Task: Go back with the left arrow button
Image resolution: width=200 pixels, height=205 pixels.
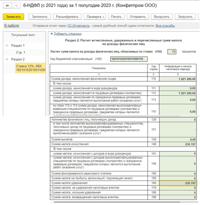Action: 7,6
